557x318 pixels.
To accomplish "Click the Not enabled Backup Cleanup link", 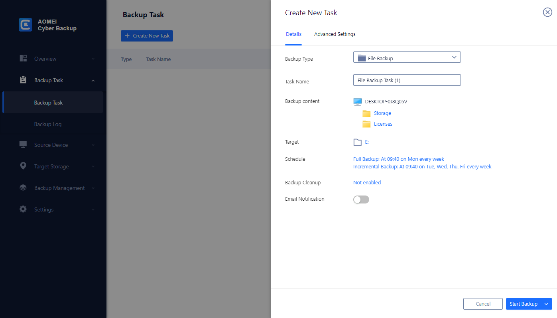I will tap(367, 182).
